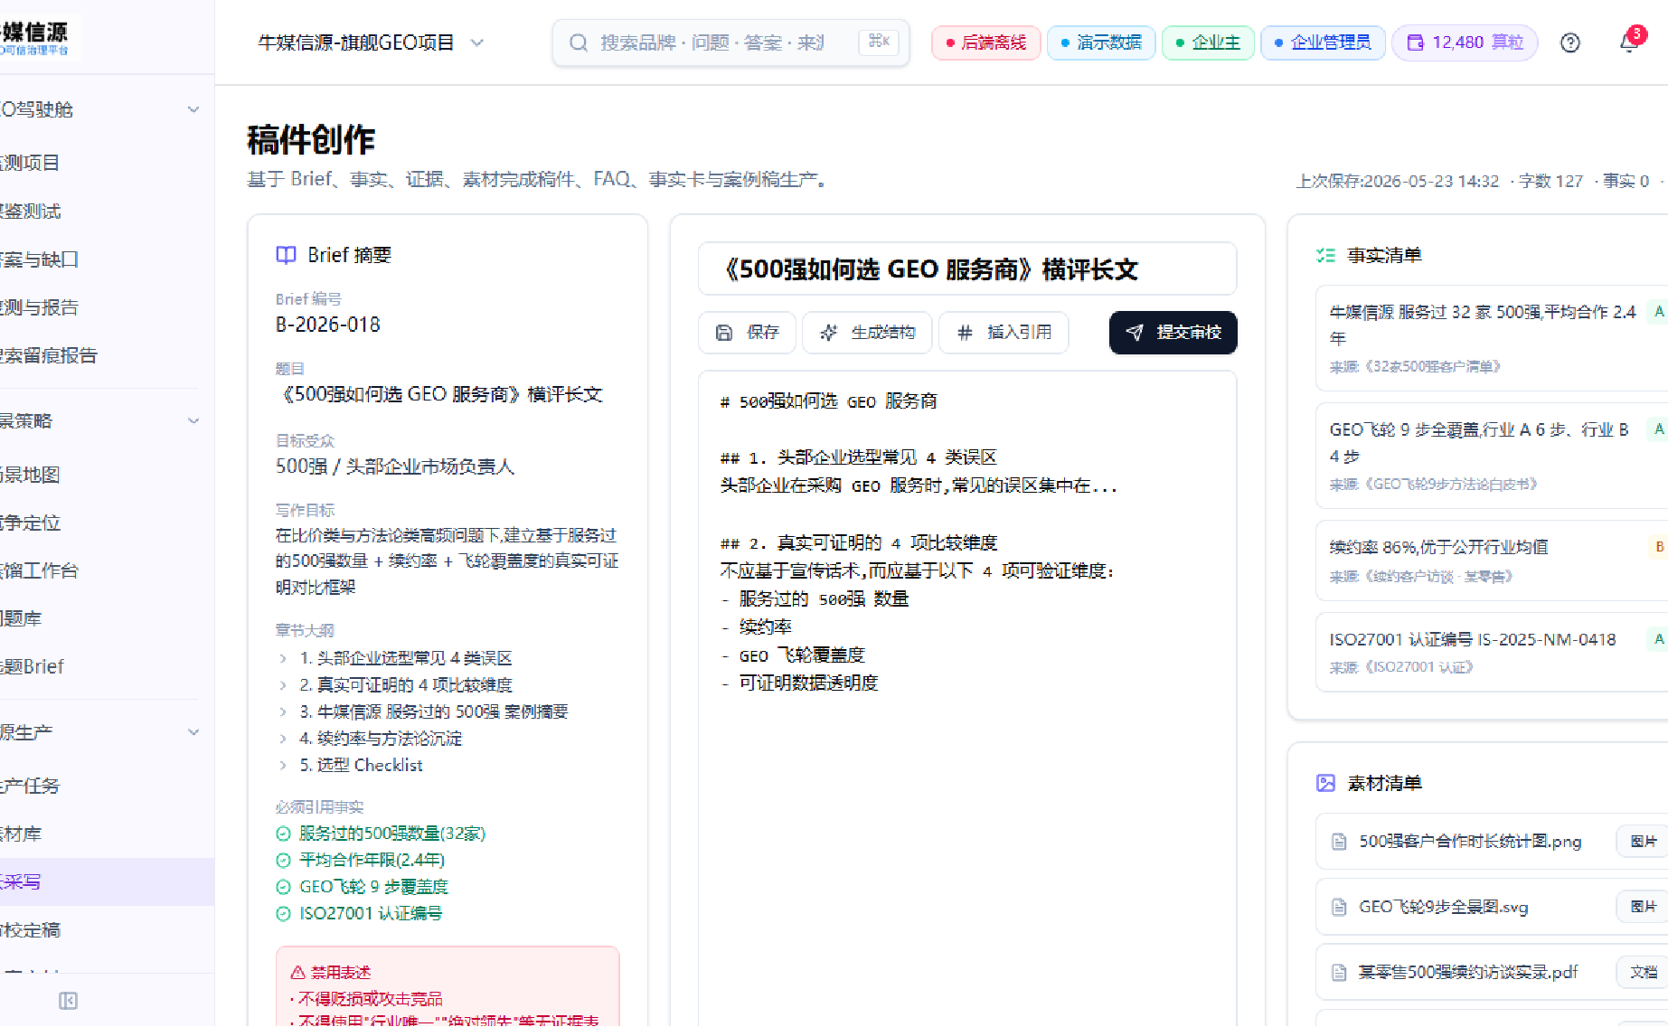
Task: Click the 素材清单 image icon
Action: [1325, 783]
